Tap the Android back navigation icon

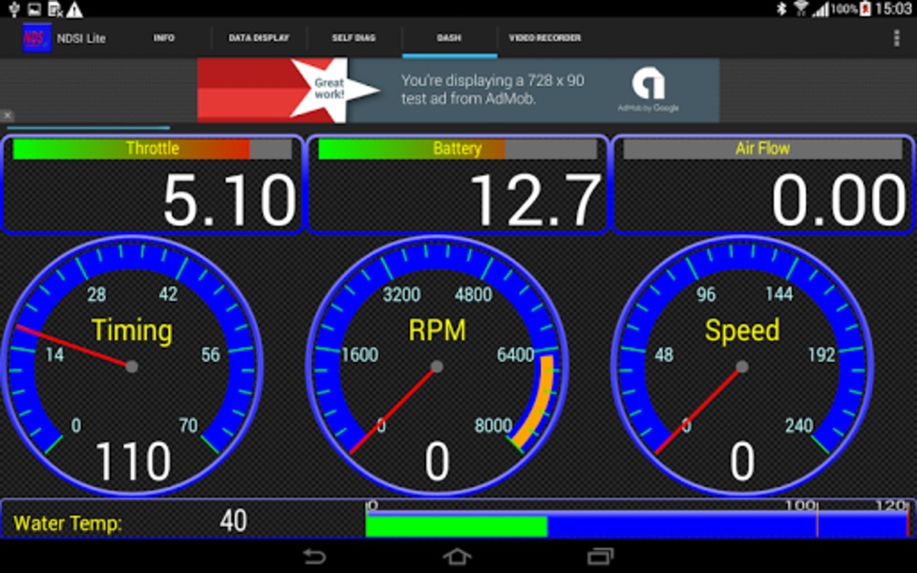(314, 556)
